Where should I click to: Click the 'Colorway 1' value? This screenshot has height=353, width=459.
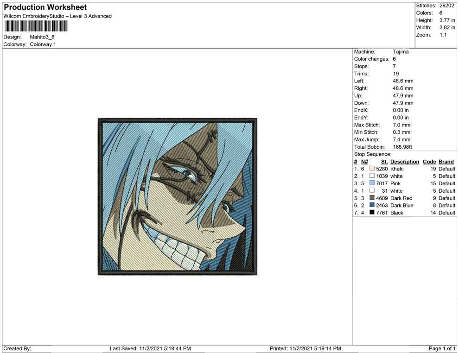pos(43,44)
